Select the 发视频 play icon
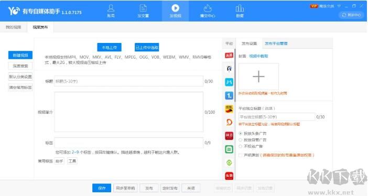This screenshot has width=368, height=196. point(175,11)
